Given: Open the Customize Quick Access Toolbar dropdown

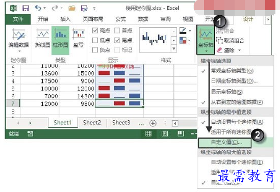Looking at the screenshot, I should (x=94, y=8).
